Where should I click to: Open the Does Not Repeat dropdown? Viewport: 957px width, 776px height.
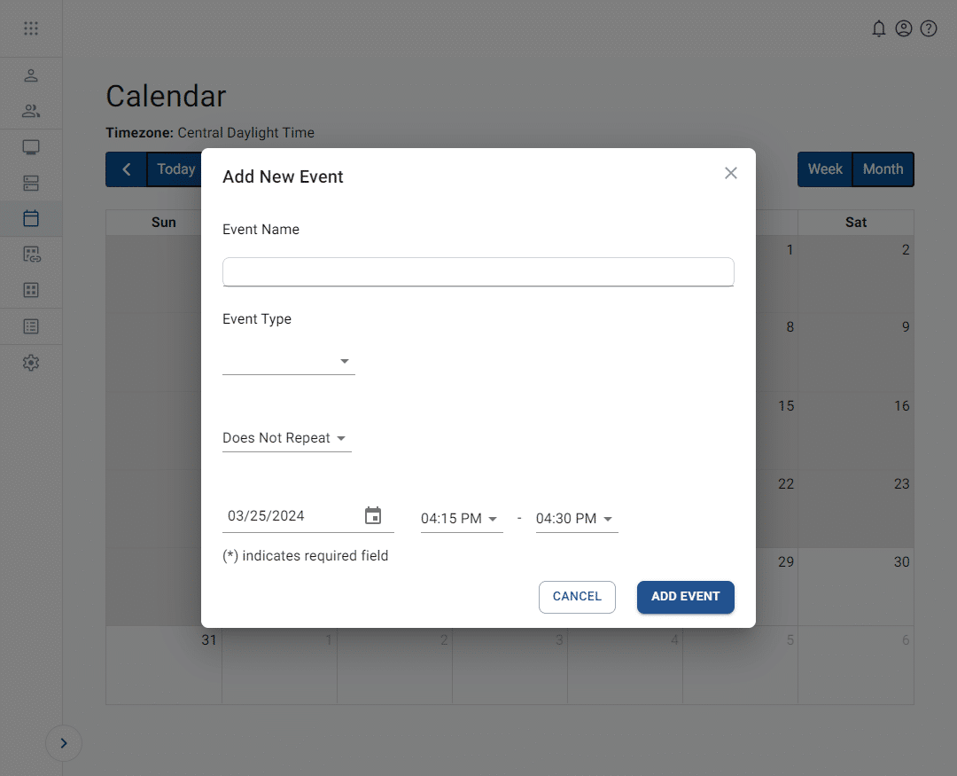tap(286, 438)
